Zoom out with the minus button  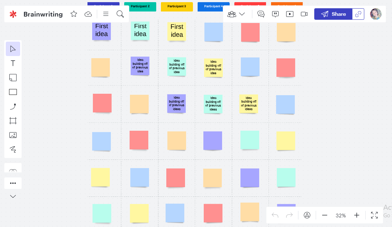(x=324, y=215)
